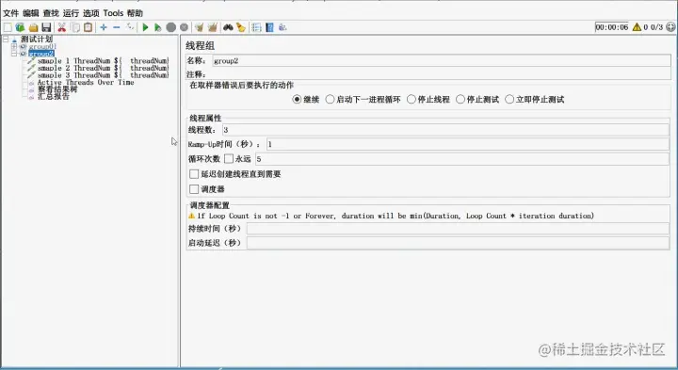Screen dimensions: 678x370
Task: Click the Paste clipboard icon
Action: click(89, 27)
